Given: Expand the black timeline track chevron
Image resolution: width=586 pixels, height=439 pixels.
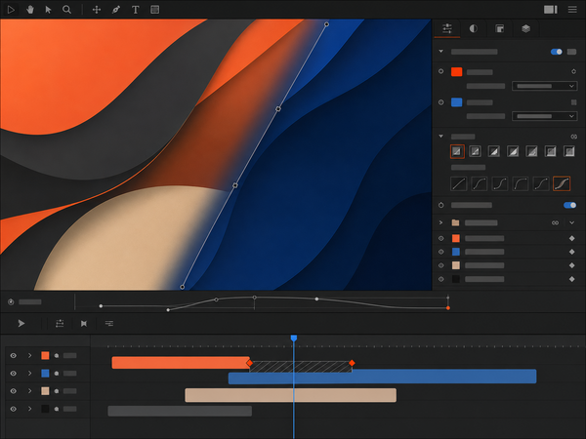Looking at the screenshot, I should [29, 409].
